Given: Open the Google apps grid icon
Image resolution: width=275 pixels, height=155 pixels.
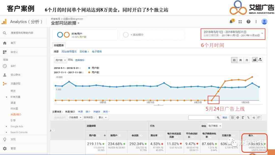Looking at the screenshot, I should [x=240, y=22].
